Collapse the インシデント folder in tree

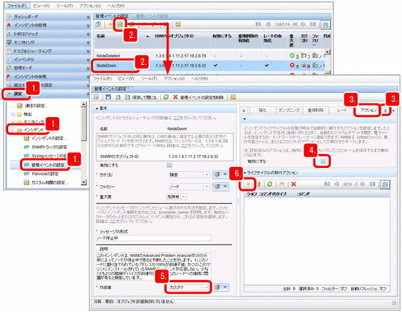[x=13, y=130]
